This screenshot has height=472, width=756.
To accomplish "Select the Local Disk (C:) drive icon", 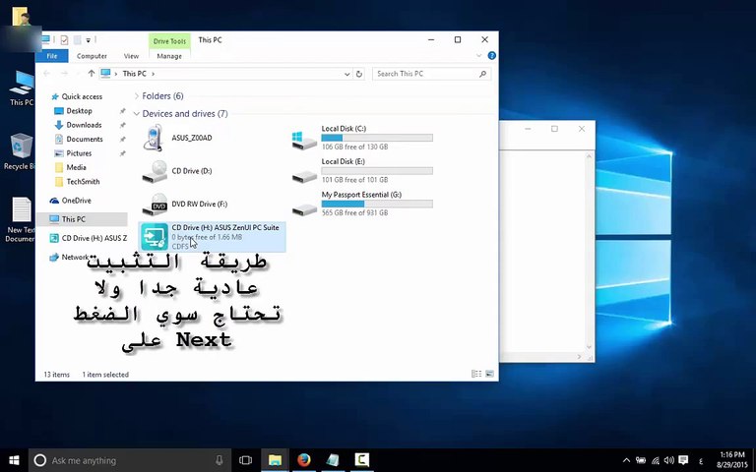I will [304, 140].
